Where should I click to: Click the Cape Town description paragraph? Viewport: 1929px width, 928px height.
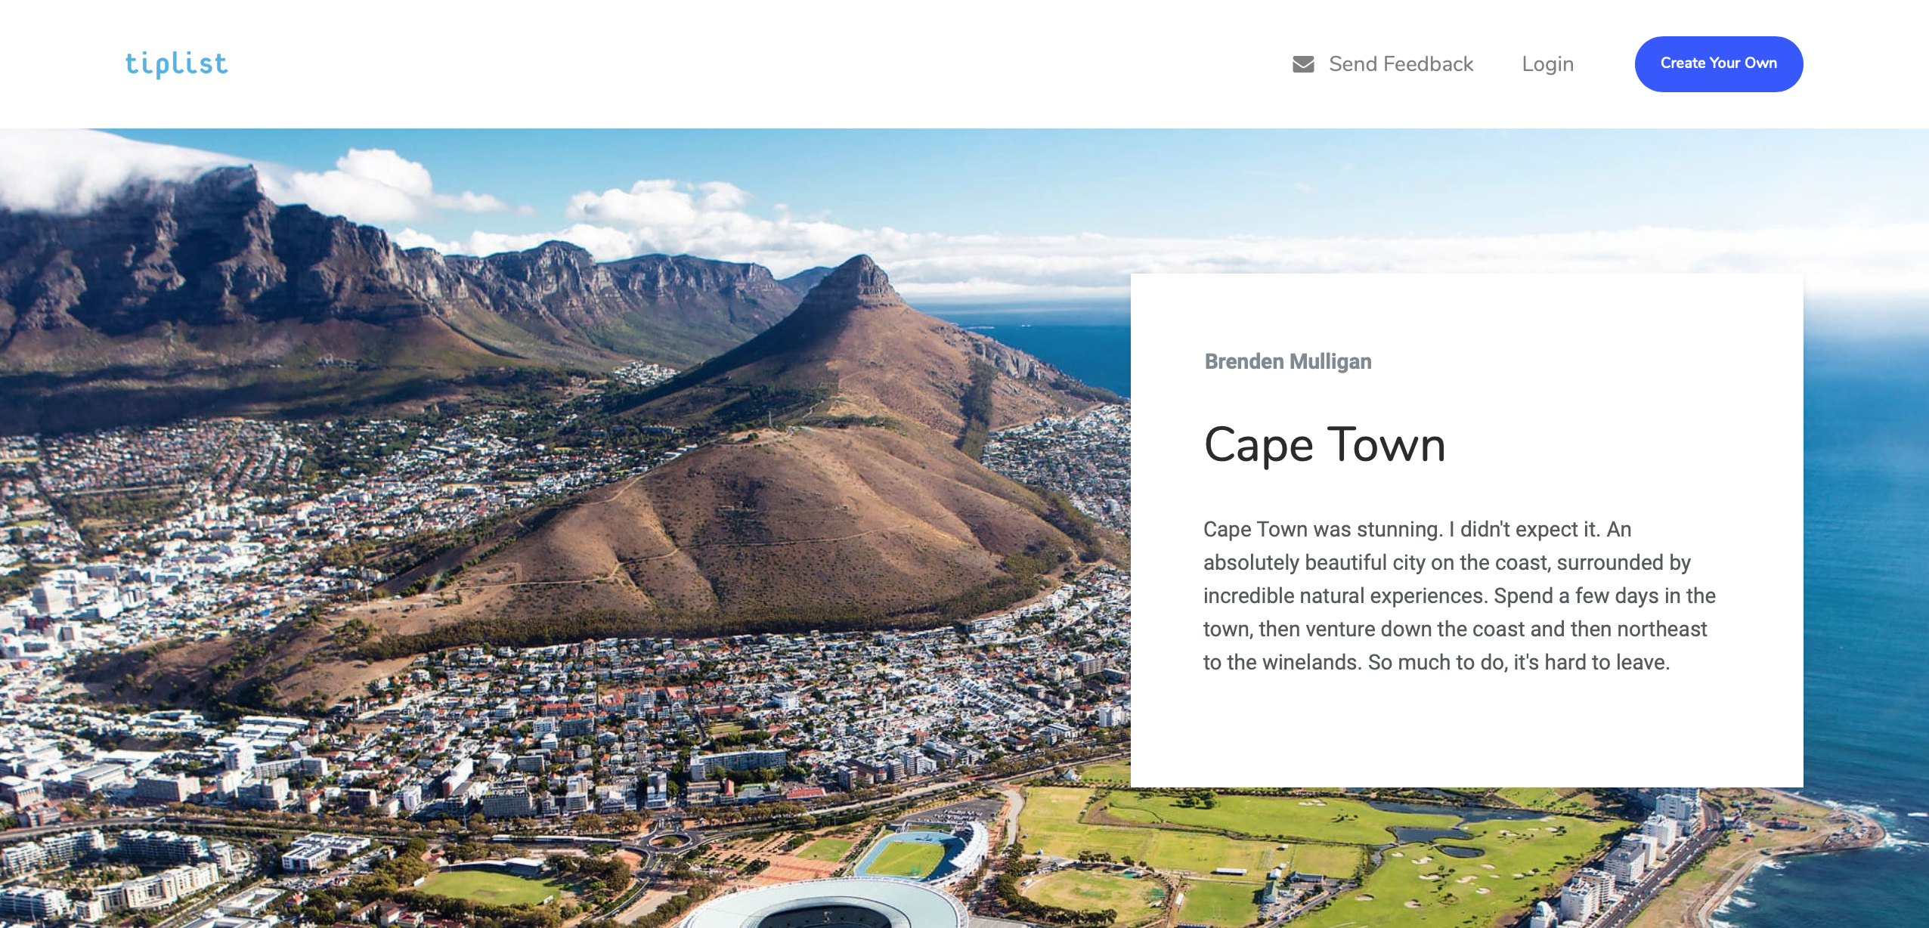tap(1459, 595)
